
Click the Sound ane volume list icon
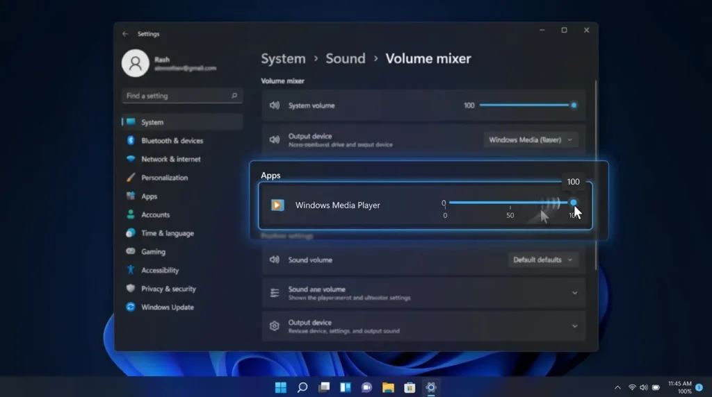pyautogui.click(x=274, y=293)
